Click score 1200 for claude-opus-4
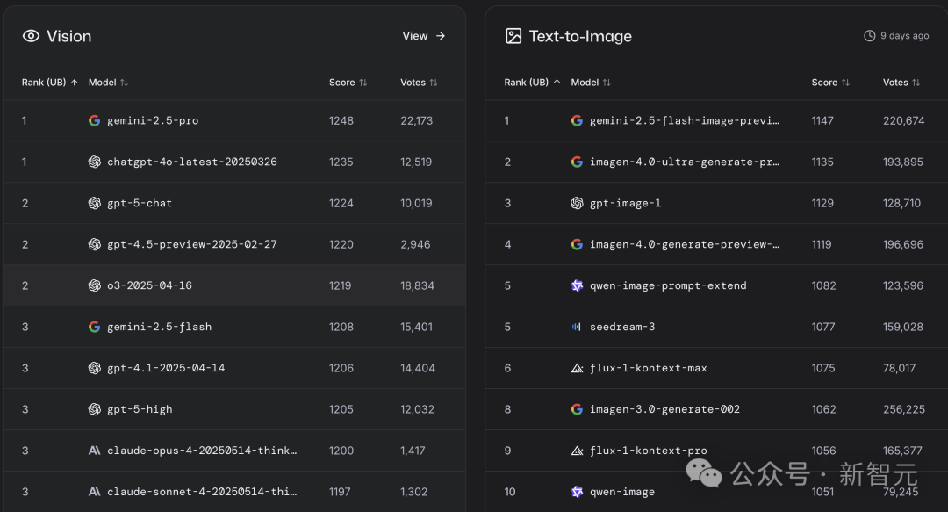 341,451
